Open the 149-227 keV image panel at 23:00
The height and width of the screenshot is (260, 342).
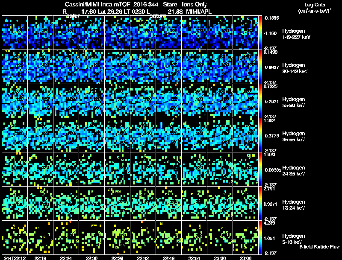pyautogui.click(x=220, y=32)
